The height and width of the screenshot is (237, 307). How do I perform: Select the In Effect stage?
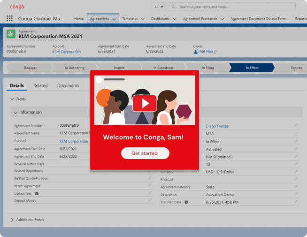[252, 68]
